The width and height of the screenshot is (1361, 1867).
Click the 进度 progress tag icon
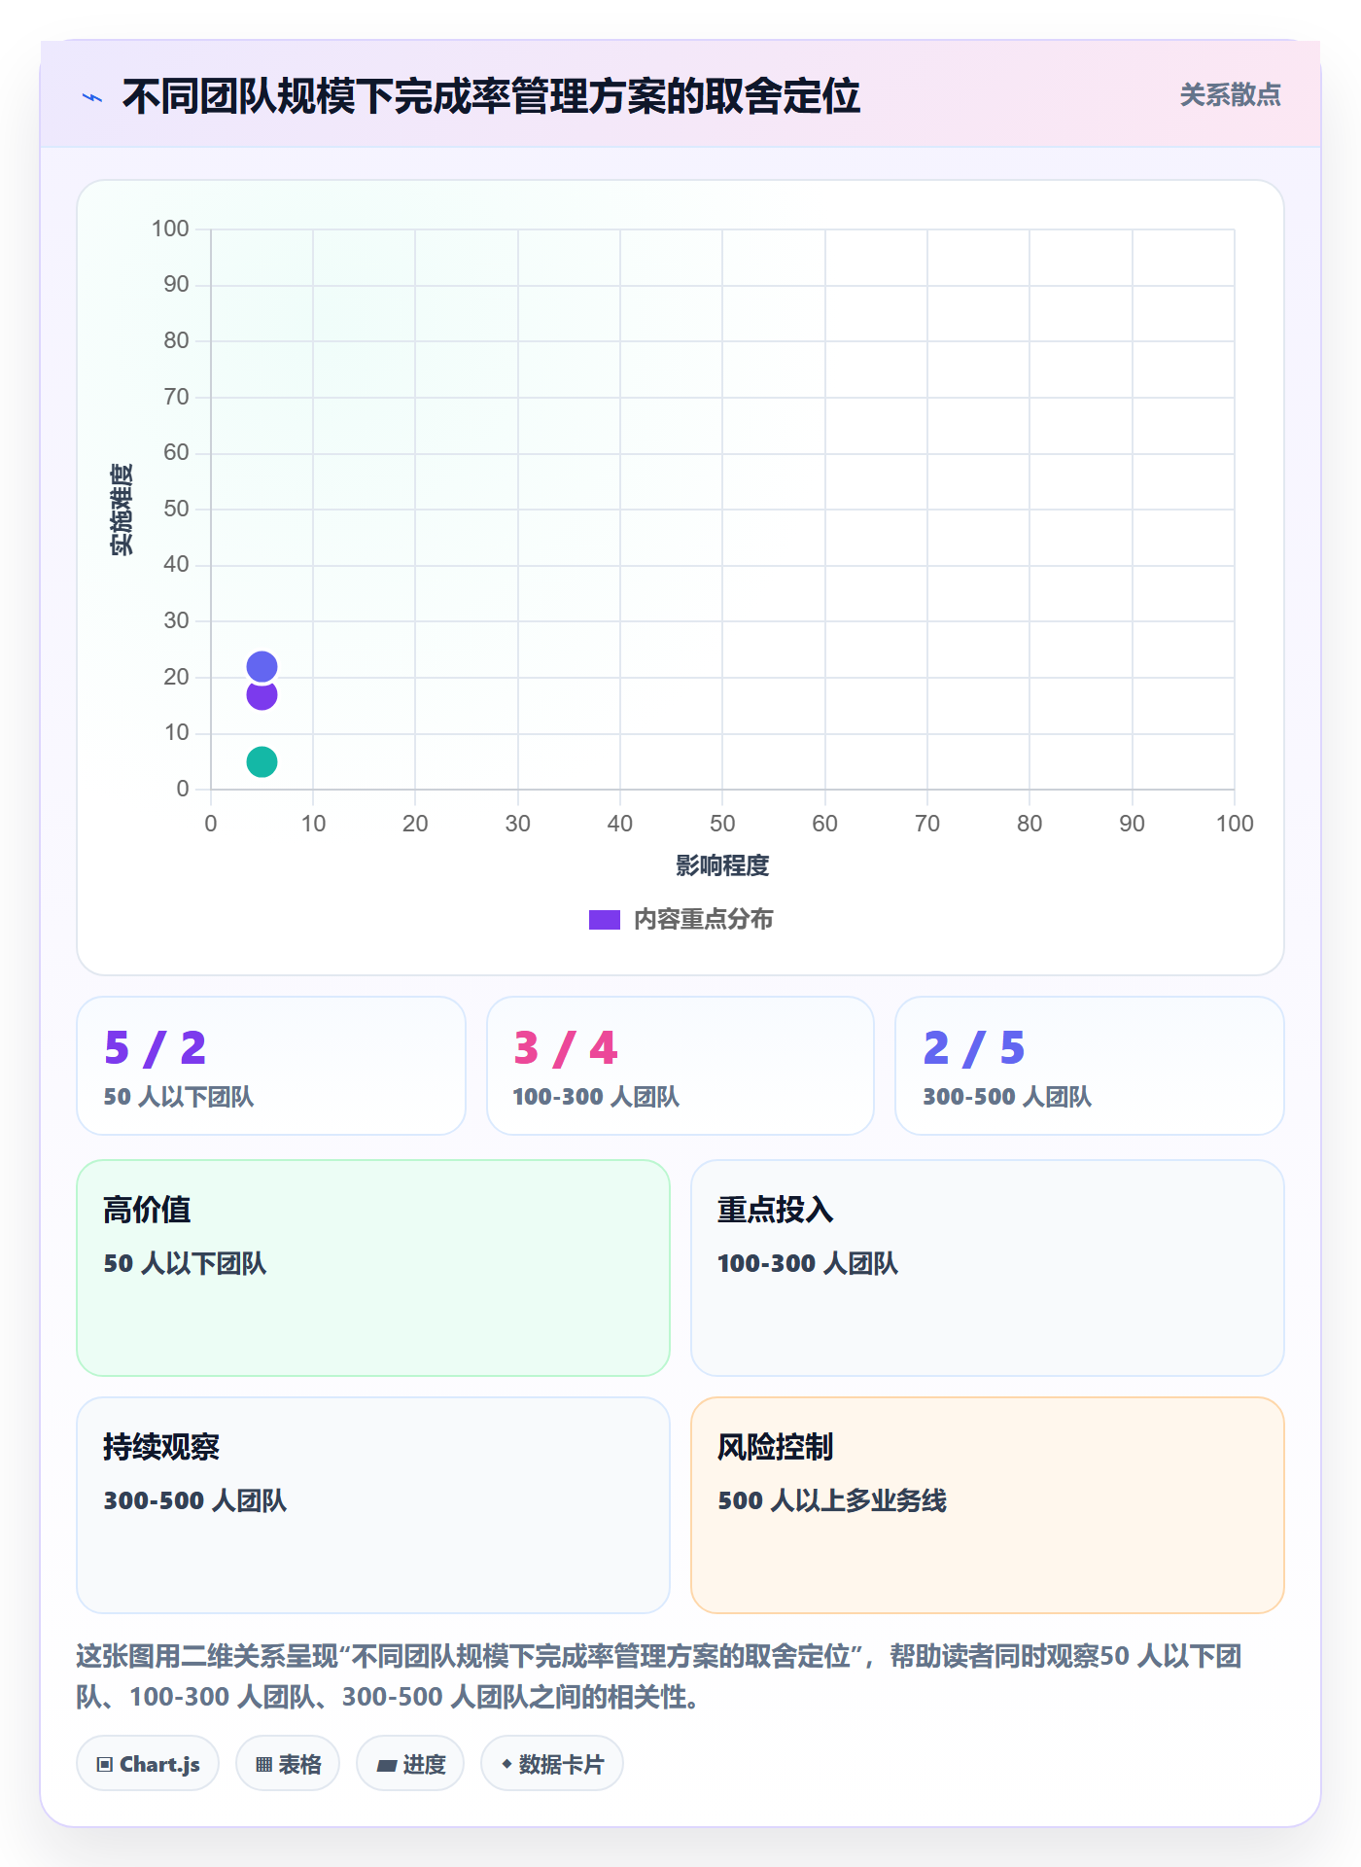(x=386, y=1765)
